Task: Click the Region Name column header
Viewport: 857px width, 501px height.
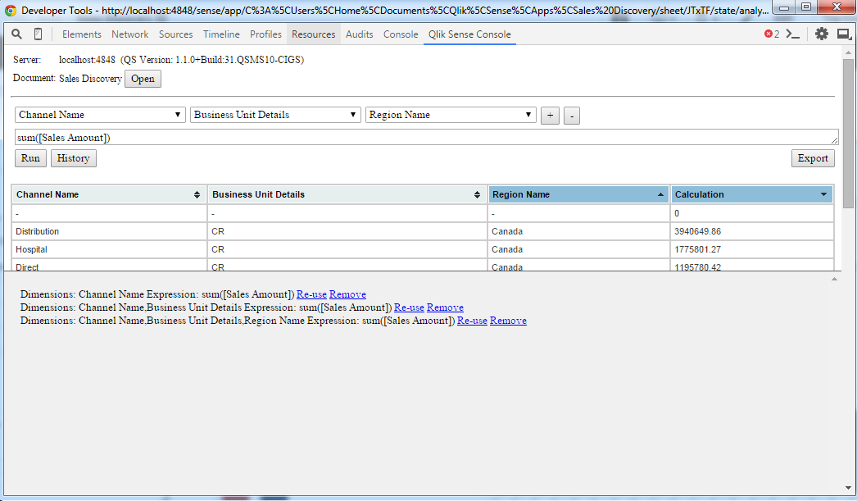Action: point(578,194)
